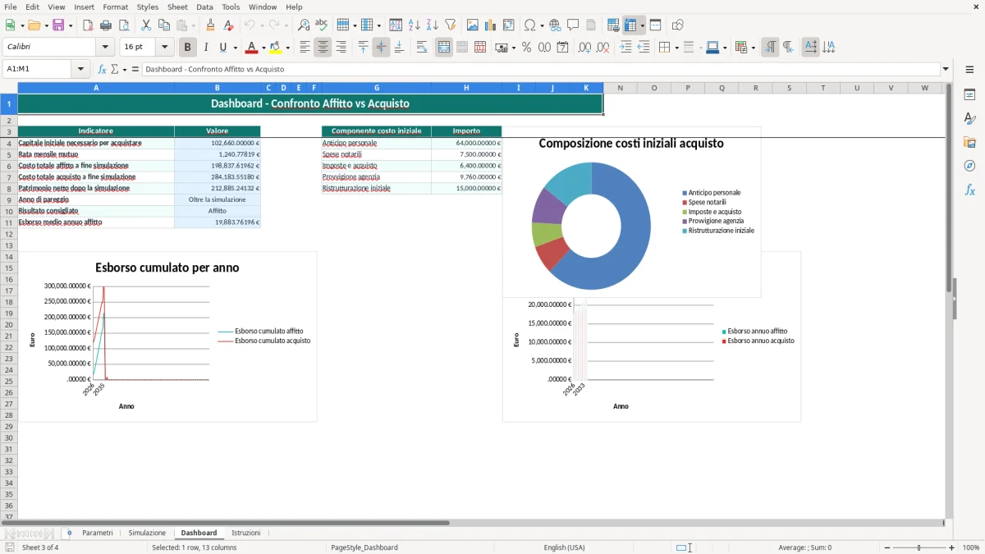Open the font name dropdown
Screen dimensions: 985x554
(105, 48)
